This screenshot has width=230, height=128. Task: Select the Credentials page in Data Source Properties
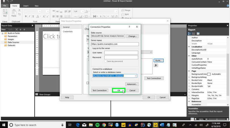coord(68,32)
